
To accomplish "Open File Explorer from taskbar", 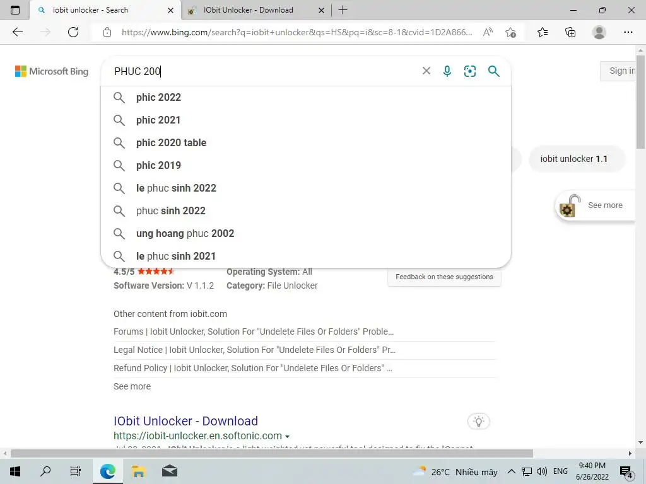I will coord(138,471).
